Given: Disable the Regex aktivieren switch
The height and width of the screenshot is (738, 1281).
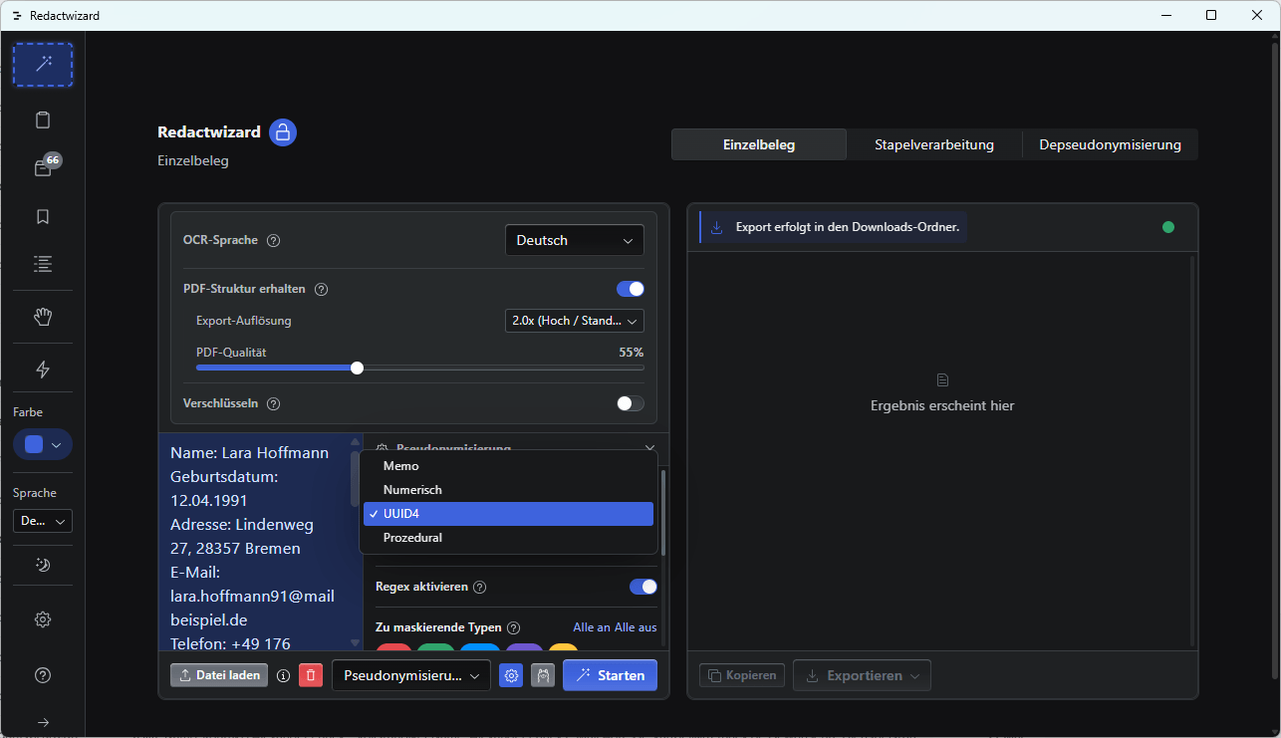Looking at the screenshot, I should click(643, 587).
